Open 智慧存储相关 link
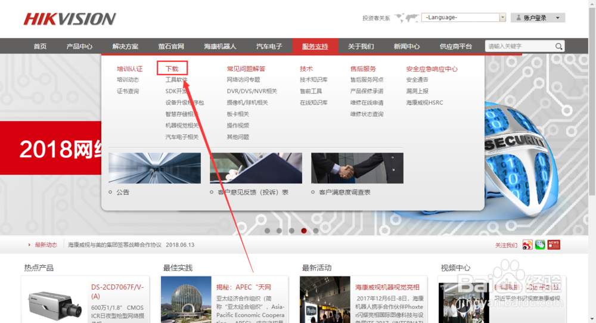This screenshot has height=323, width=596. pos(182,114)
